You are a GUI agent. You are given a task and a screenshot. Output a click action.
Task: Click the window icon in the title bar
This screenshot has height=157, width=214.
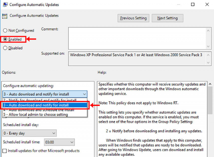pyautogui.click(x=5, y=5)
